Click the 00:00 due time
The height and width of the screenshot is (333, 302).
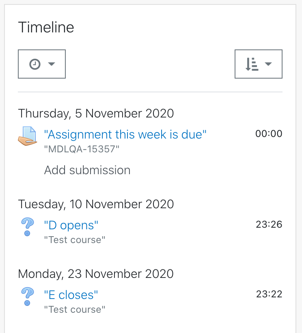coord(269,134)
